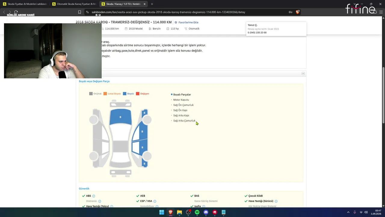Image resolution: width=385 pixels, height=217 pixels.
Task: Expand hidden system tray icons chevron
Action: (348, 212)
